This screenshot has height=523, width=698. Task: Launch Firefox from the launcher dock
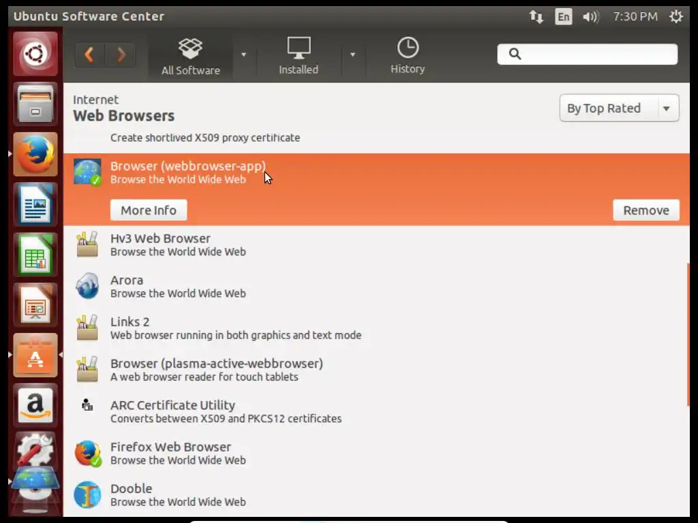(35, 155)
